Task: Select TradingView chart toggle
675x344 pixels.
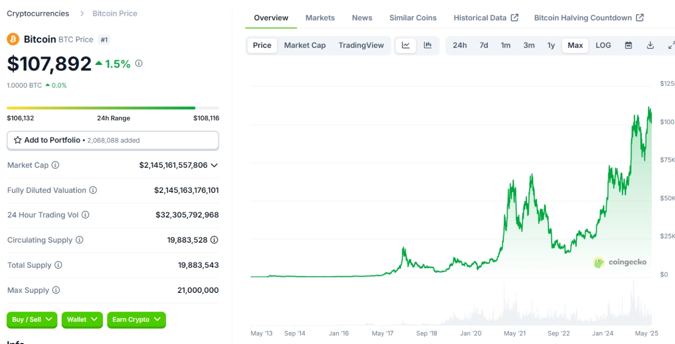Action: (x=361, y=45)
